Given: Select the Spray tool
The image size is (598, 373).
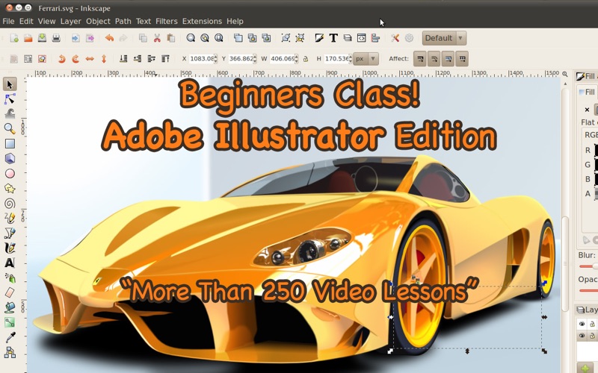Looking at the screenshot, I should click(10, 278).
